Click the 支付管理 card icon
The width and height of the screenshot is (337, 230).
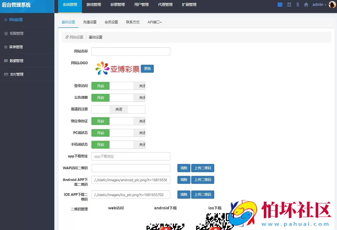6,74
